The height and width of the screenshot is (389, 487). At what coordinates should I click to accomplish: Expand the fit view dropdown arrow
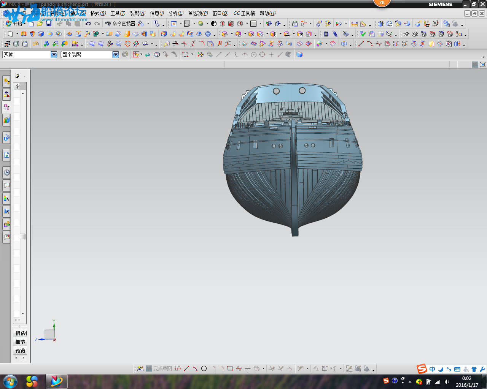[180, 24]
